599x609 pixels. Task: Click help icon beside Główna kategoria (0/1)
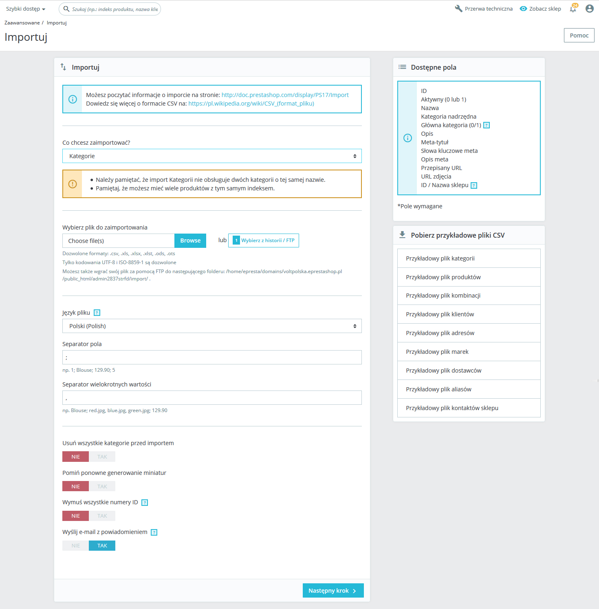coord(486,126)
